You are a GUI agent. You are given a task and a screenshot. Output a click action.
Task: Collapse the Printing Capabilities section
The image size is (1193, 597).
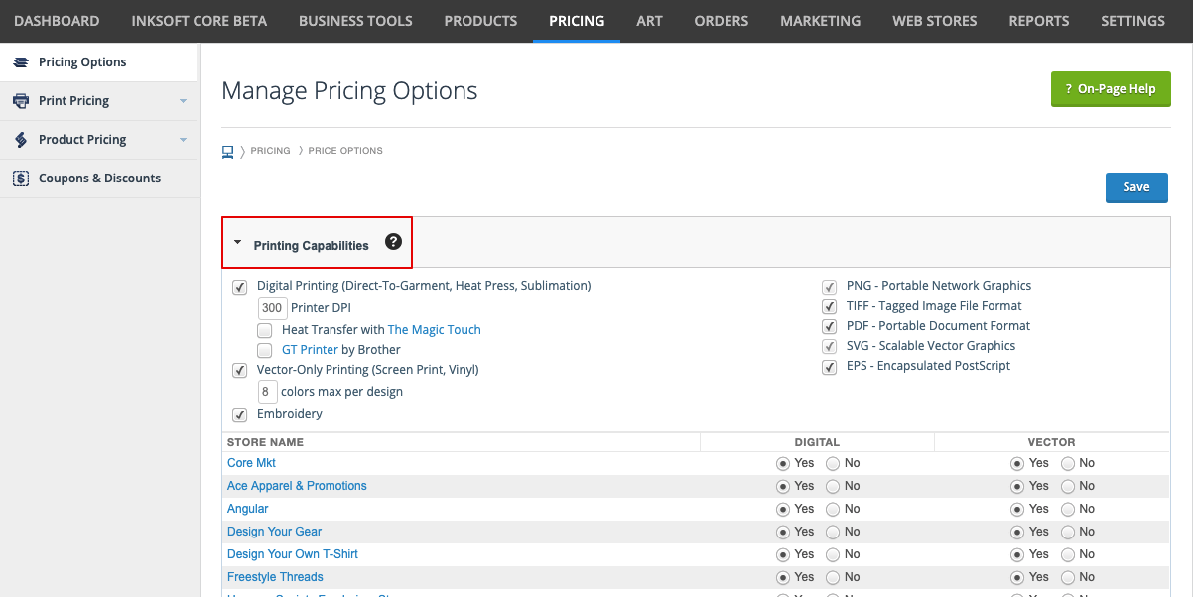(x=238, y=240)
